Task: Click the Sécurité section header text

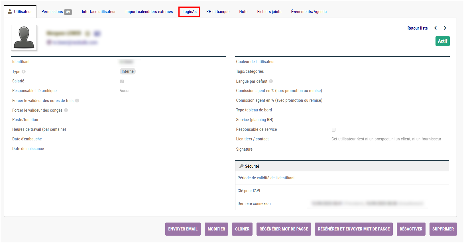Action: (x=252, y=166)
